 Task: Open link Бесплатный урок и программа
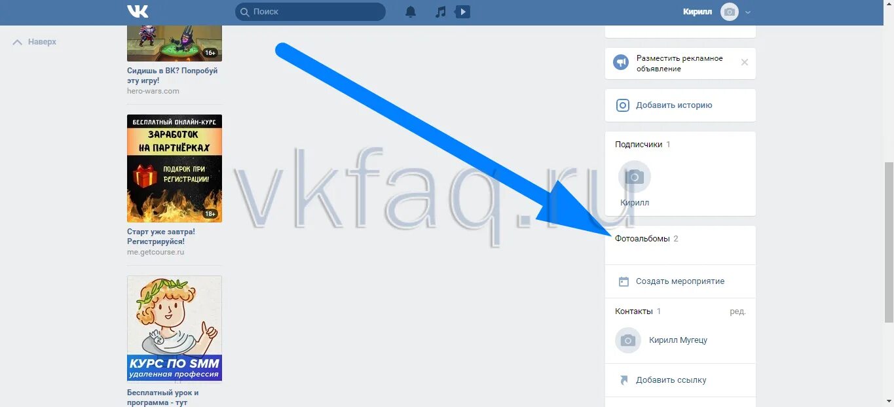click(162, 397)
